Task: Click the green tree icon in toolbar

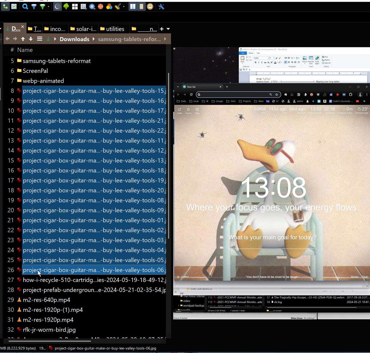Action: tap(66, 7)
